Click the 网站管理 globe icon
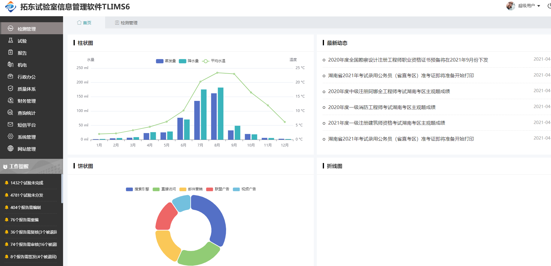The width and height of the screenshot is (551, 266). [11, 149]
